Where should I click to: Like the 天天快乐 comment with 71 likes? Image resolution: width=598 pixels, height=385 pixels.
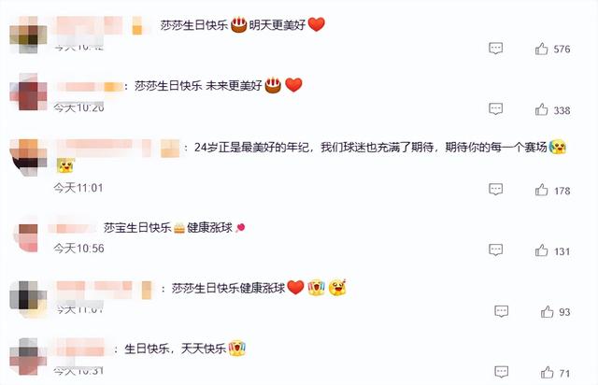click(547, 373)
